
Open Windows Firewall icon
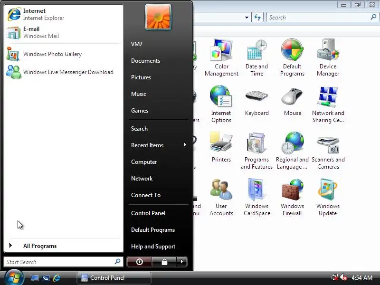(x=292, y=197)
